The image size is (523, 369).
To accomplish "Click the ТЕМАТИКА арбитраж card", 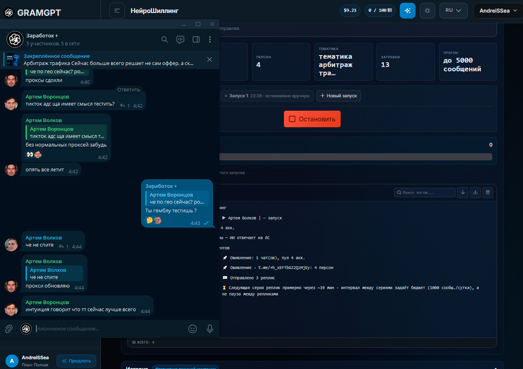I will click(344, 62).
